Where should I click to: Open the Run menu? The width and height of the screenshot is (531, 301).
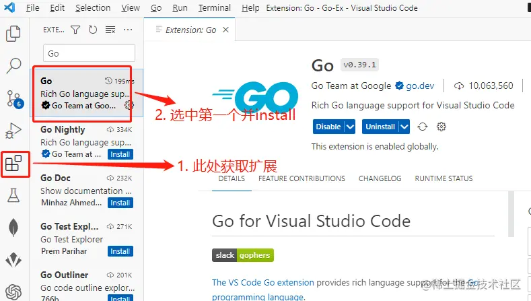(x=180, y=8)
